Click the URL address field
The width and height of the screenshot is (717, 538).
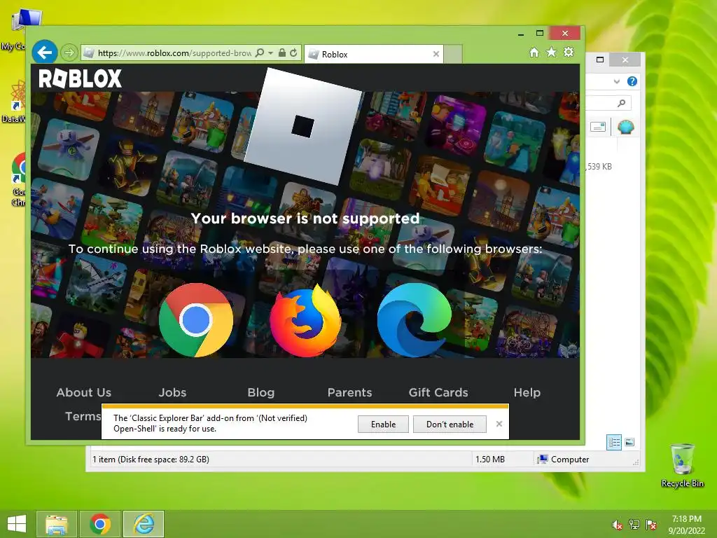tap(174, 53)
